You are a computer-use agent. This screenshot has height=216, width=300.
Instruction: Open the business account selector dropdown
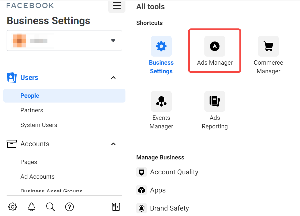(64, 41)
